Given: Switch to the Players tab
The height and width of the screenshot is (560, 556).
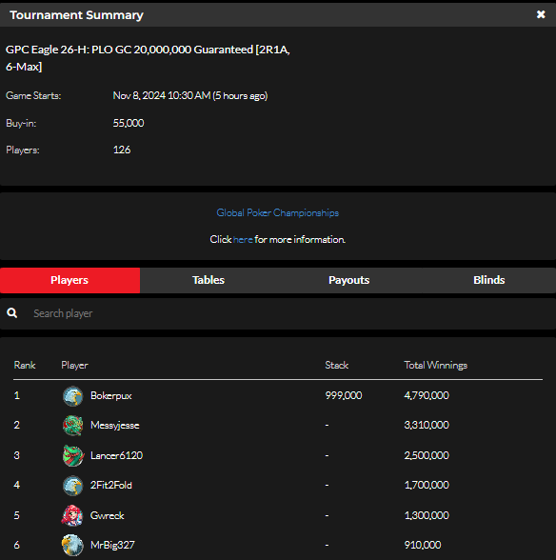Looking at the screenshot, I should [69, 280].
